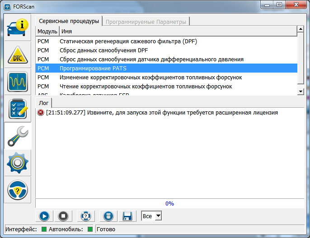This screenshot has height=238, width=310.
Task: Switch to Сервисные процедуры tab
Action: tap(69, 21)
